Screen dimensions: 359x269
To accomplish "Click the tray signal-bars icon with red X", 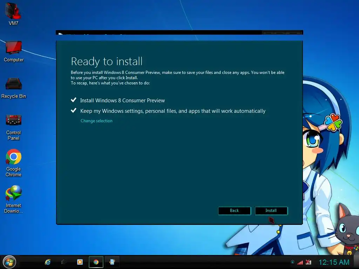I will 309,262.
